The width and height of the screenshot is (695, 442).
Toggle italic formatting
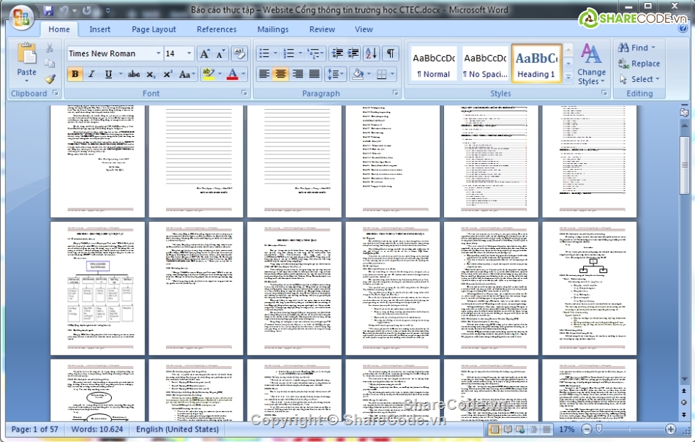click(91, 74)
